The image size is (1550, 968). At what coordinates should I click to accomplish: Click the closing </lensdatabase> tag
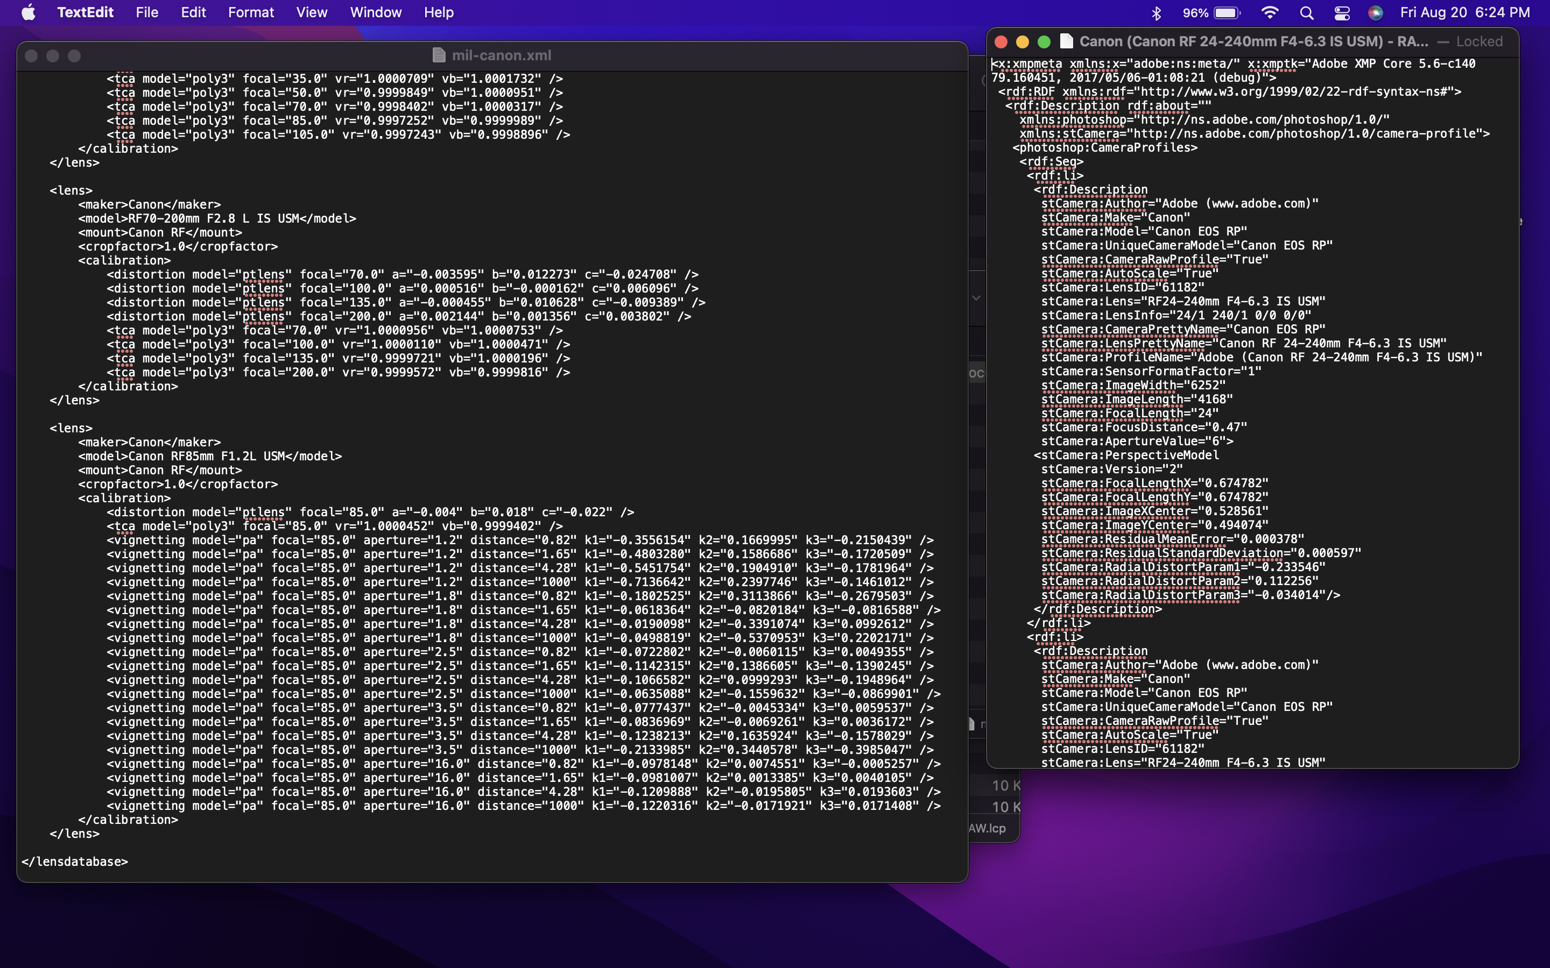(75, 861)
